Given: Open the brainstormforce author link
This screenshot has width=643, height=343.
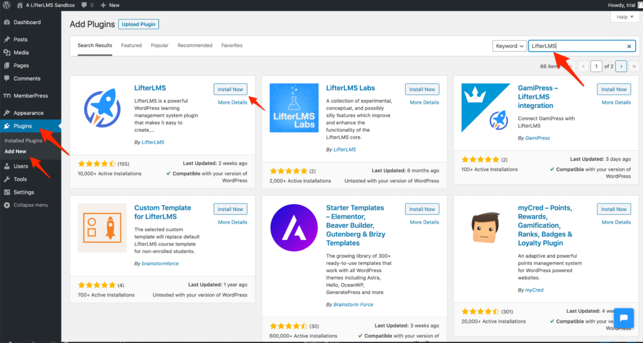Looking at the screenshot, I should tap(160, 263).
